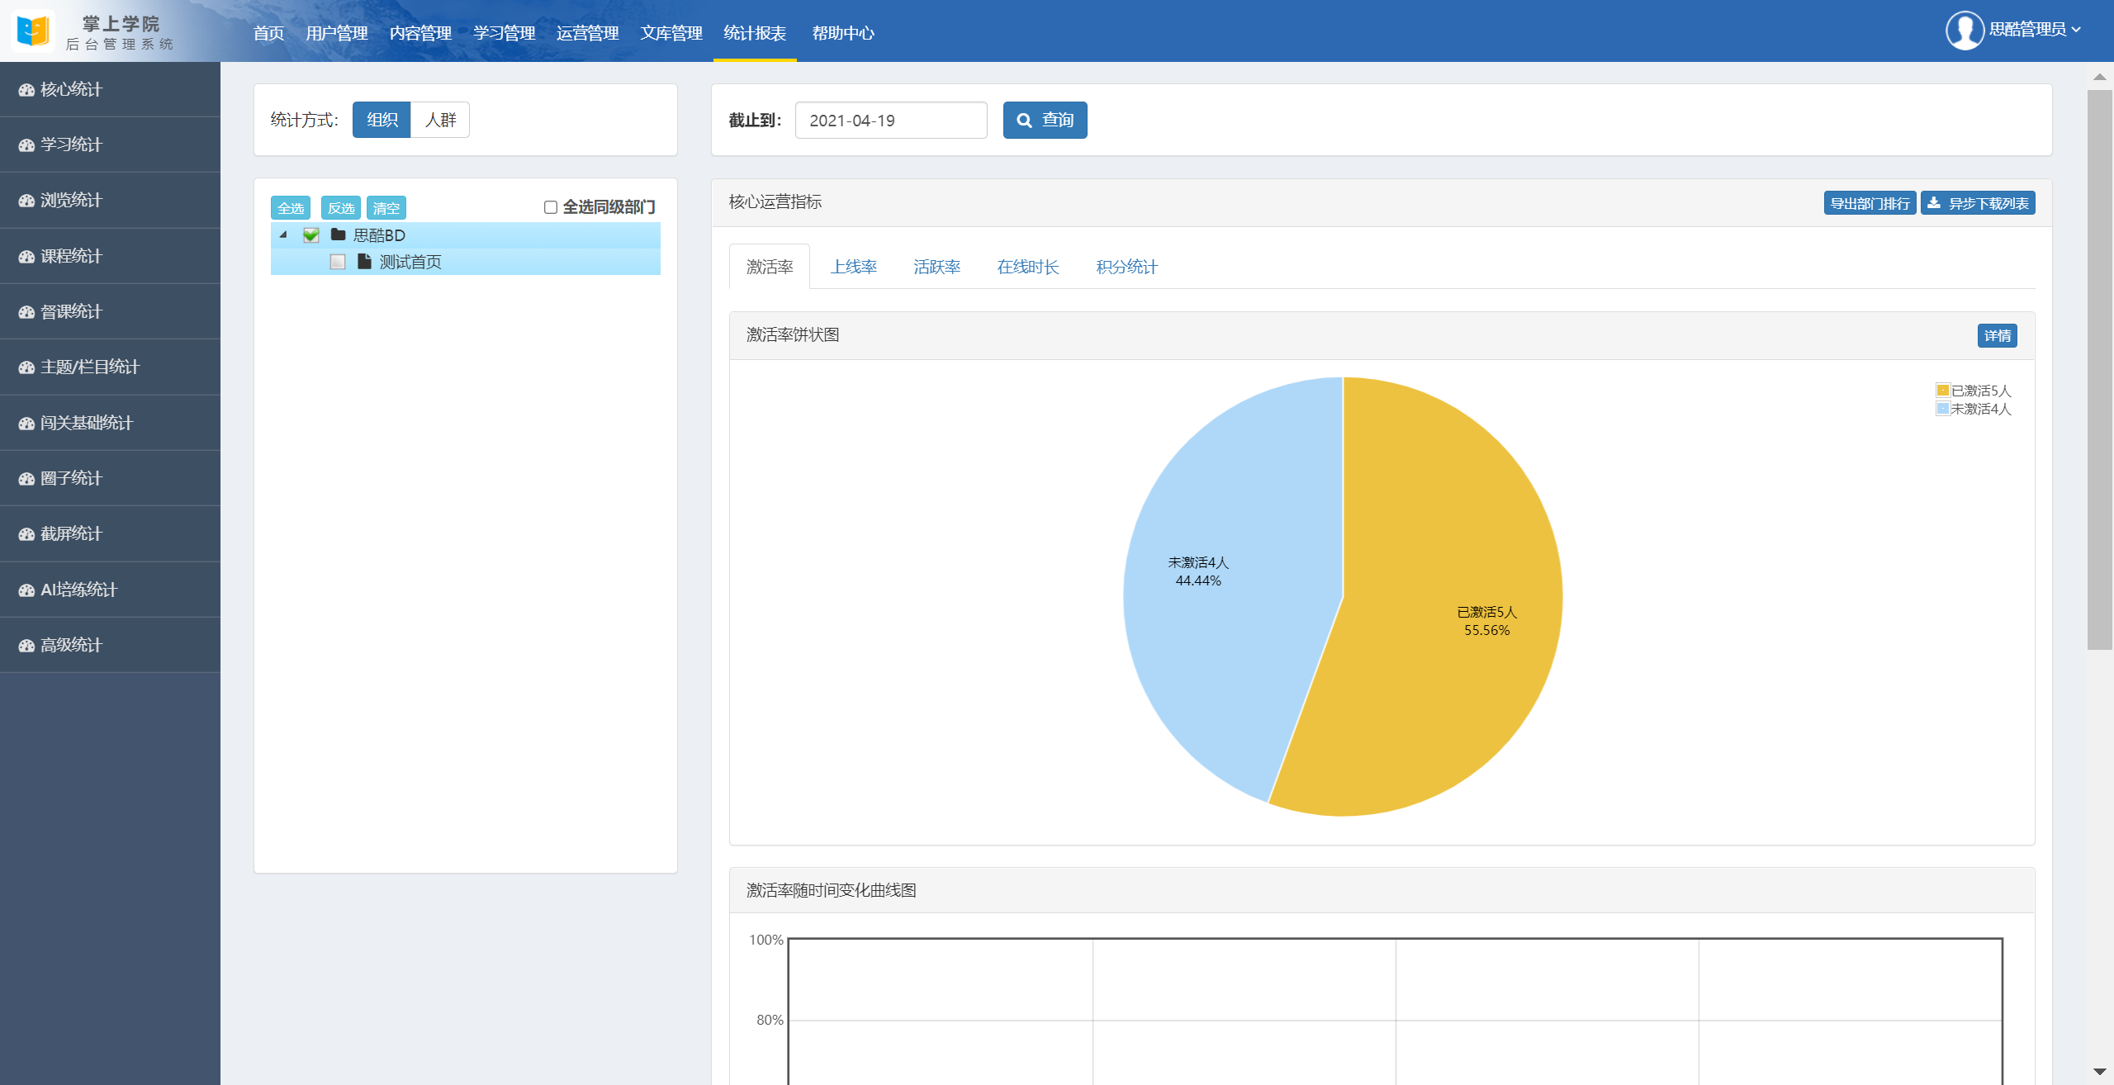Check the 测试首页 checkbox
The width and height of the screenshot is (2114, 1085).
[338, 262]
